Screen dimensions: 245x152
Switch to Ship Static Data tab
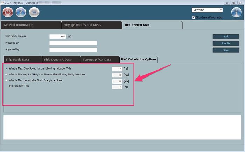point(22,59)
